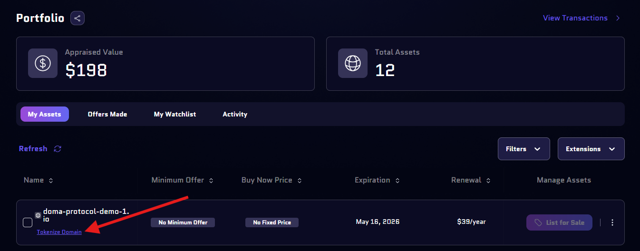The image size is (640, 251).
Task: Open the My Watchlist tab
Action: coord(175,114)
